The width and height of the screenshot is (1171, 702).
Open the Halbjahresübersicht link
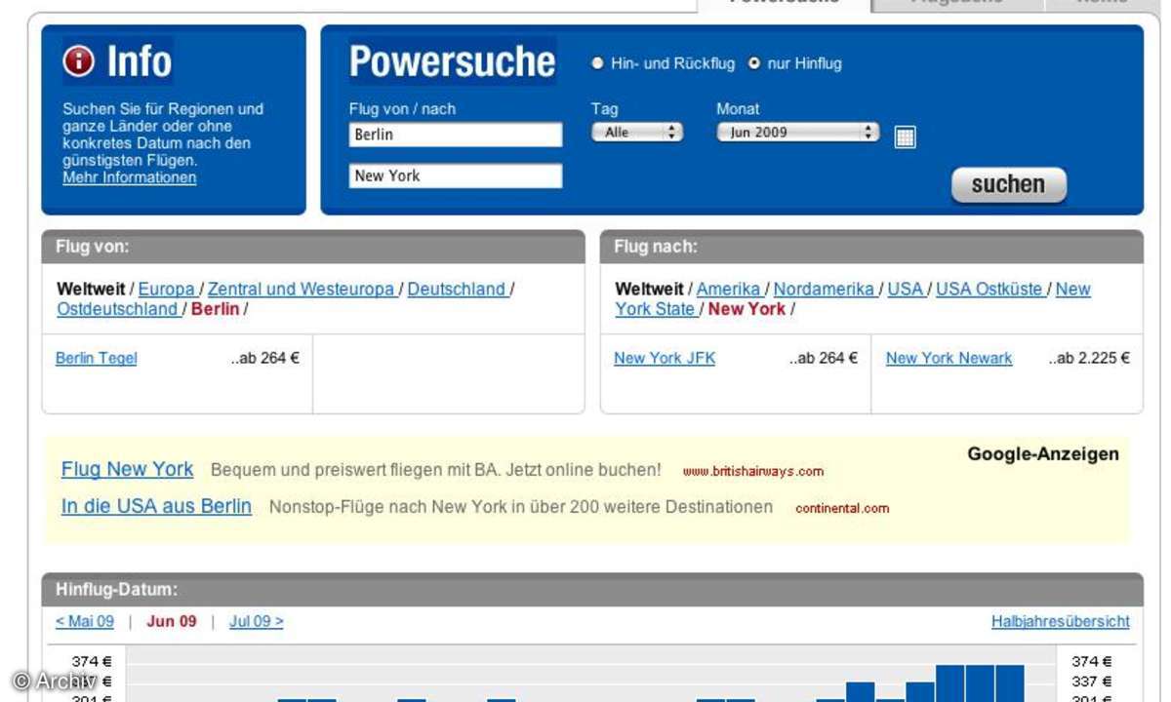click(x=1061, y=621)
